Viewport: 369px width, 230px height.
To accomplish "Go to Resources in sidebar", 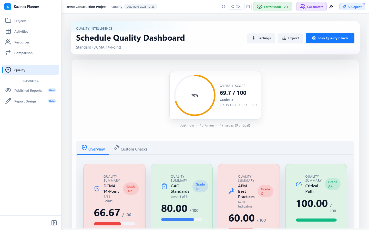I will [30, 42].
